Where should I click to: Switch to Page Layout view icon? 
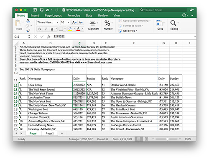point(146,139)
